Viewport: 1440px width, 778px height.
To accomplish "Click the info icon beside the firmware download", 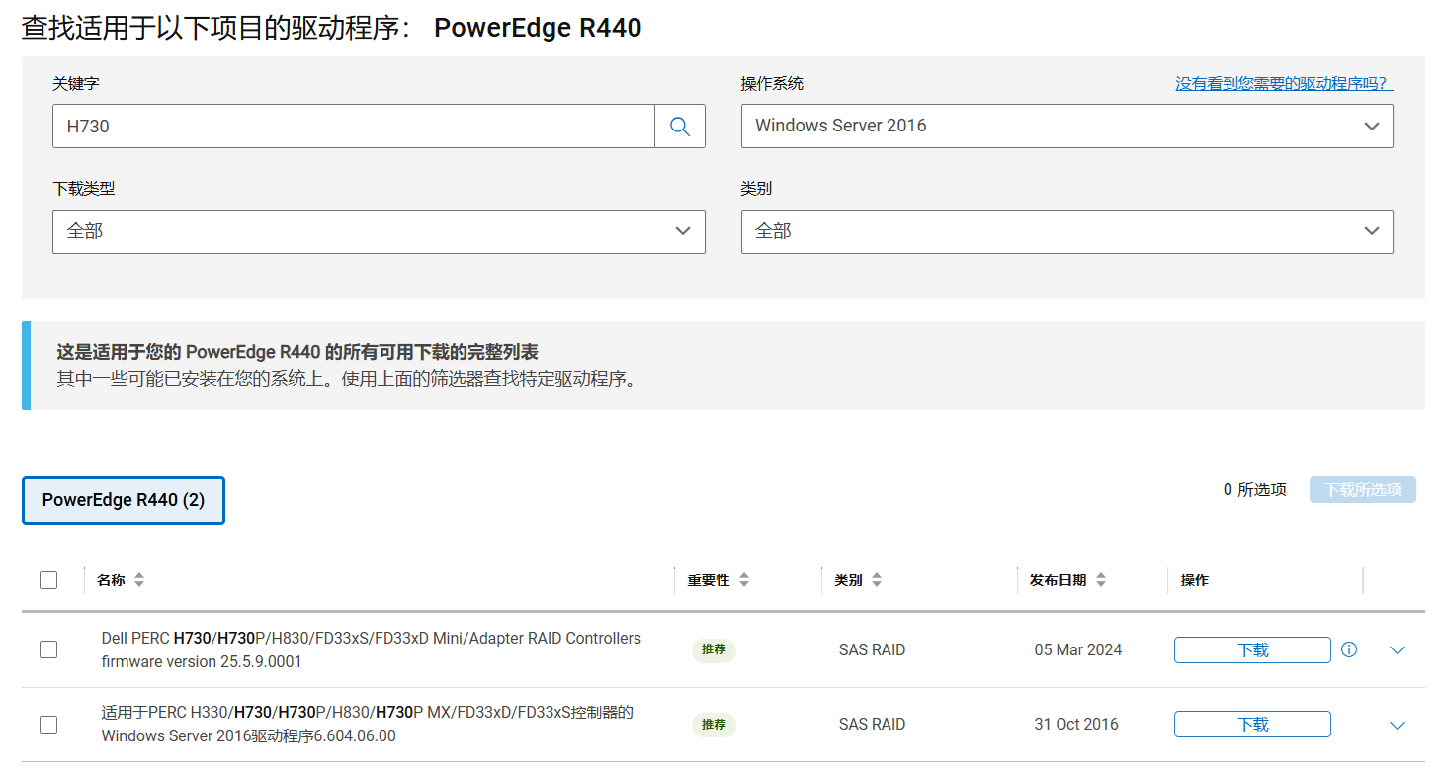I will tap(1349, 649).
